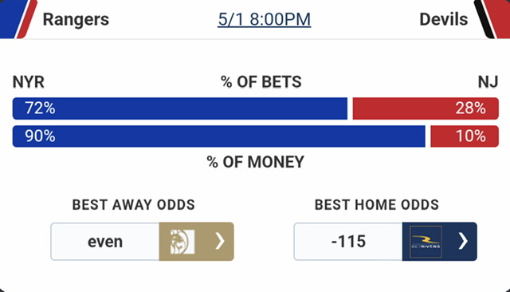Click the red 28% bets bar
510x292 pixels.
pyautogui.click(x=426, y=109)
